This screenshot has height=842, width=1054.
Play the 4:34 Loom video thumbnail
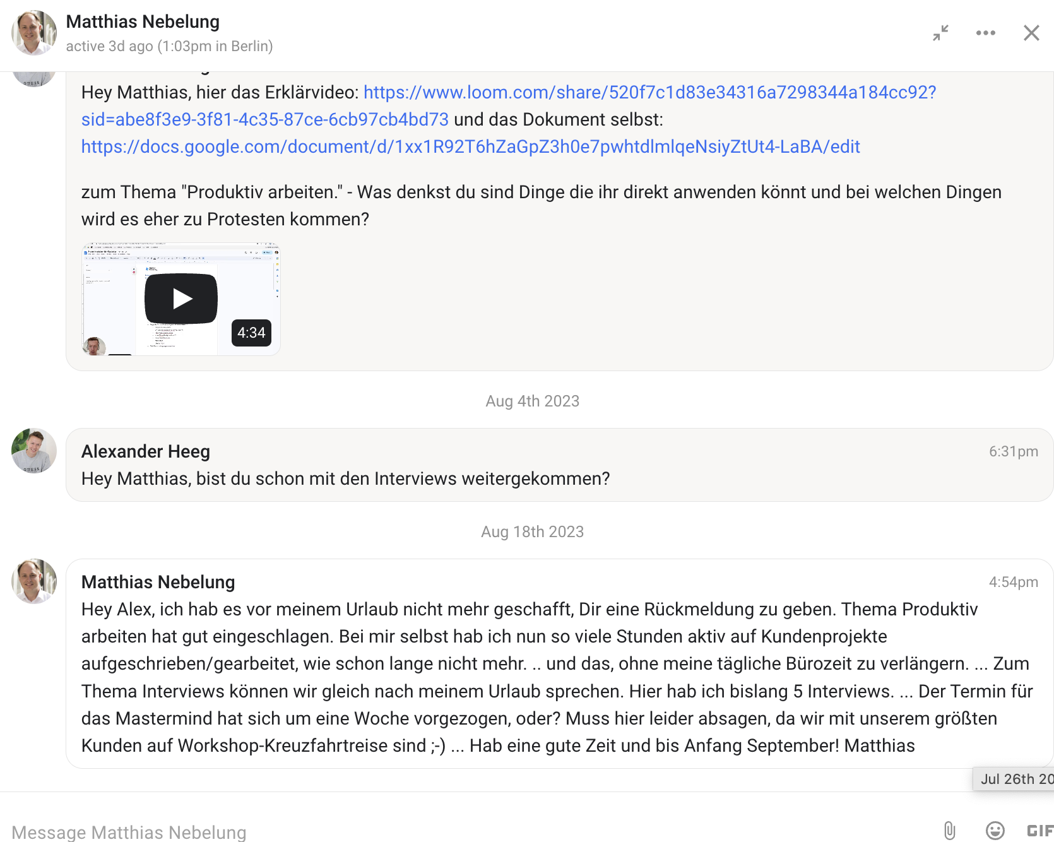click(x=181, y=299)
